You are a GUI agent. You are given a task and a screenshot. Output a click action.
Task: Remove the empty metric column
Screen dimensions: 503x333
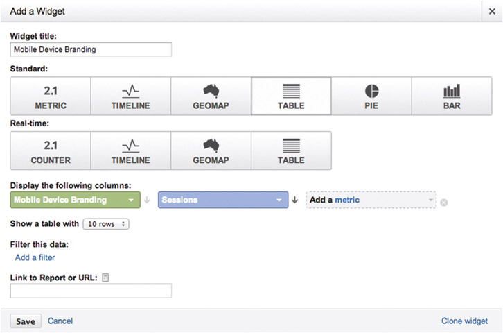444,203
